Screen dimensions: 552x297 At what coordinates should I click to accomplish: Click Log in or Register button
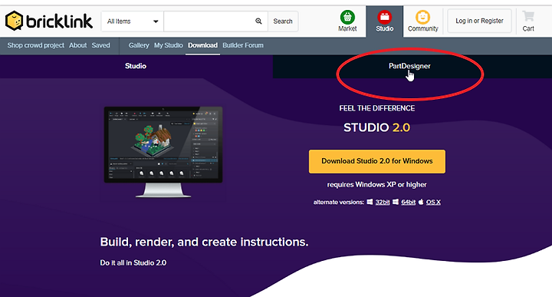[x=479, y=21]
